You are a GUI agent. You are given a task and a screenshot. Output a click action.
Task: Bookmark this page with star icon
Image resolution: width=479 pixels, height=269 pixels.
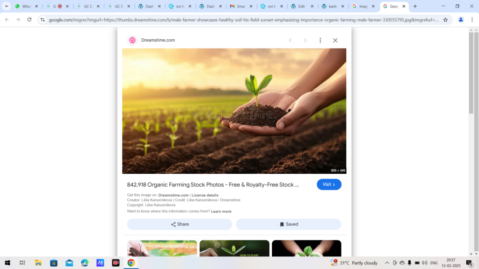click(x=445, y=20)
